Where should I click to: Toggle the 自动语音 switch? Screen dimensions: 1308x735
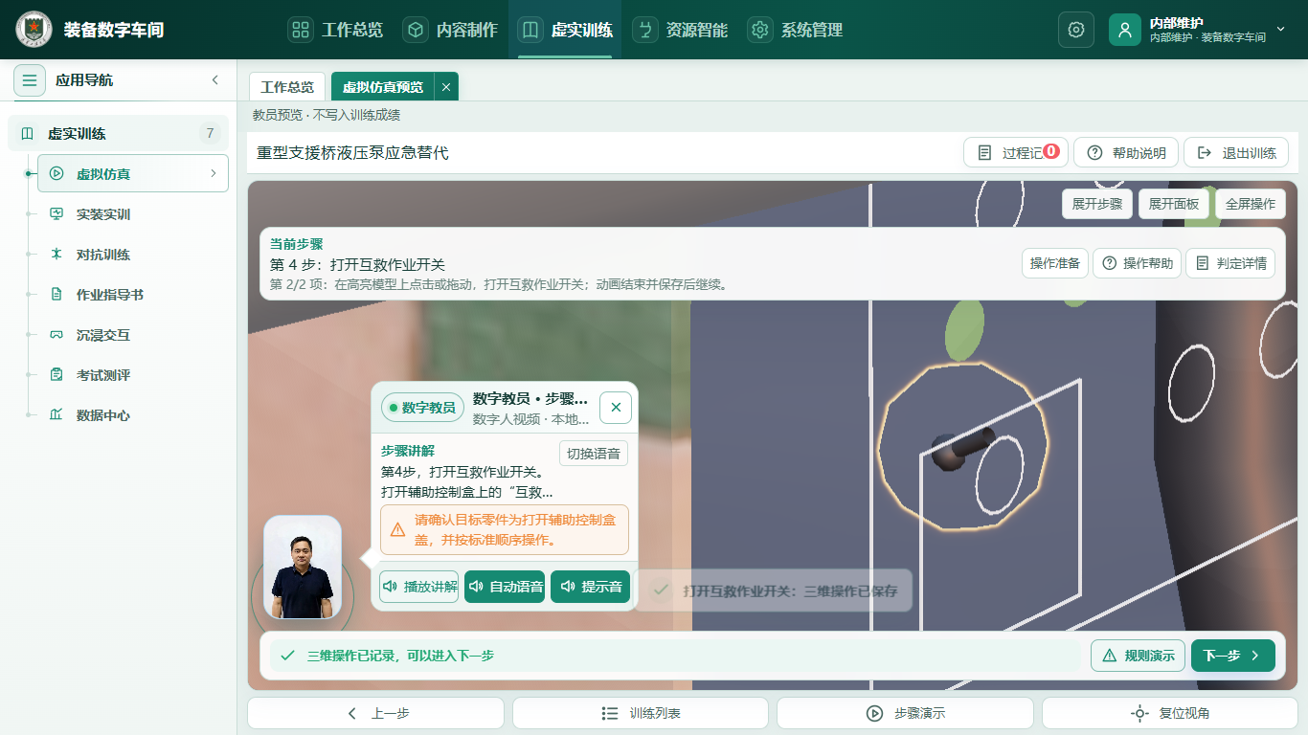tap(505, 587)
